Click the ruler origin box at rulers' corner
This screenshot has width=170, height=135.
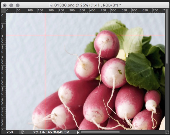click(4, 11)
